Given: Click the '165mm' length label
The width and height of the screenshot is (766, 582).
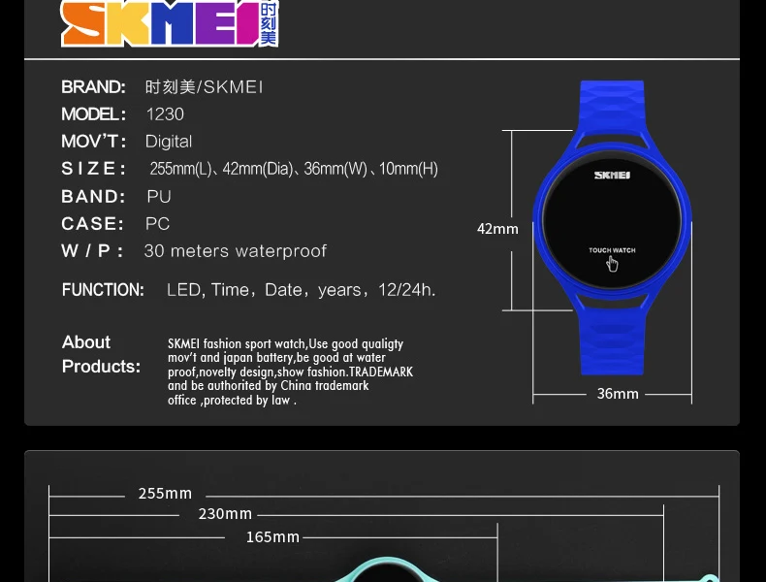Looking at the screenshot, I should (x=272, y=537).
